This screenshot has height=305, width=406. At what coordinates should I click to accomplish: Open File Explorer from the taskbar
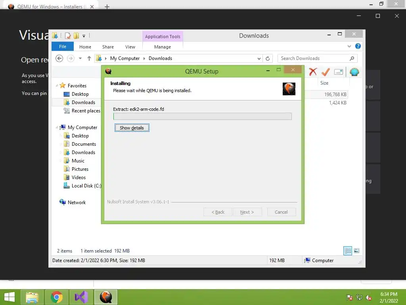click(32, 297)
